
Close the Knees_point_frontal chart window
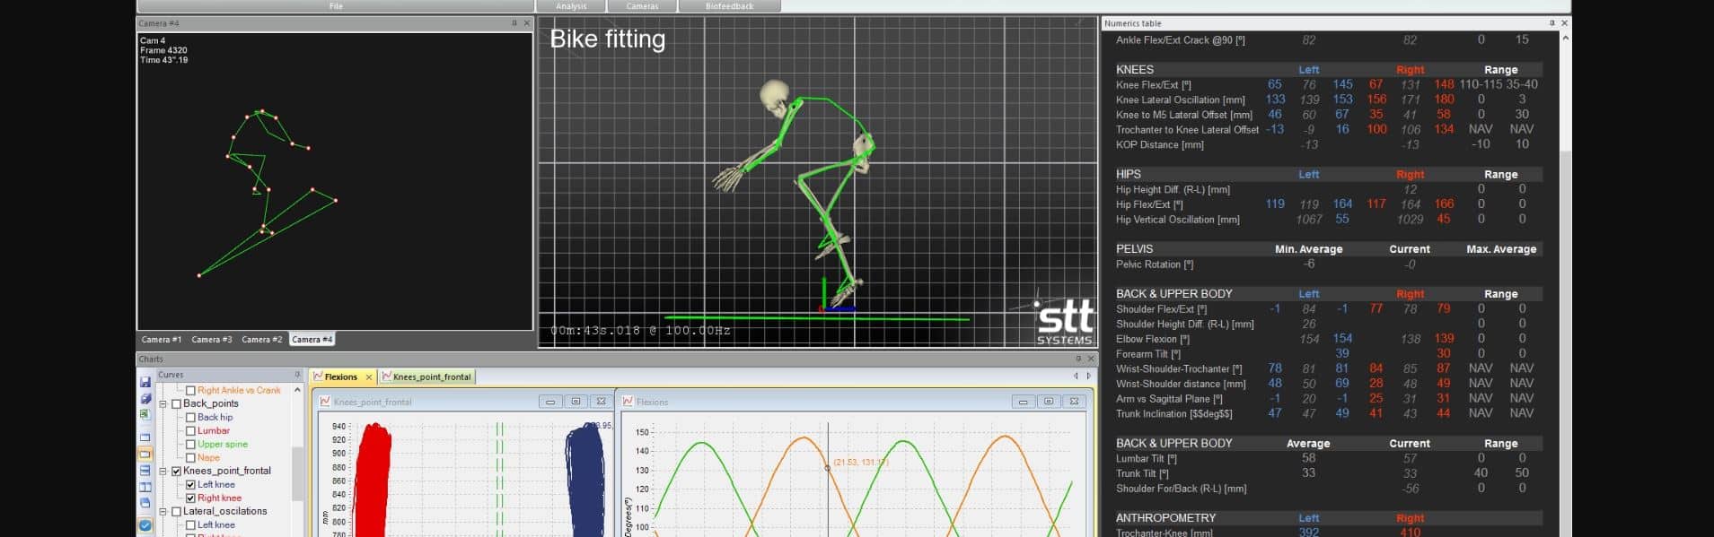click(x=601, y=402)
